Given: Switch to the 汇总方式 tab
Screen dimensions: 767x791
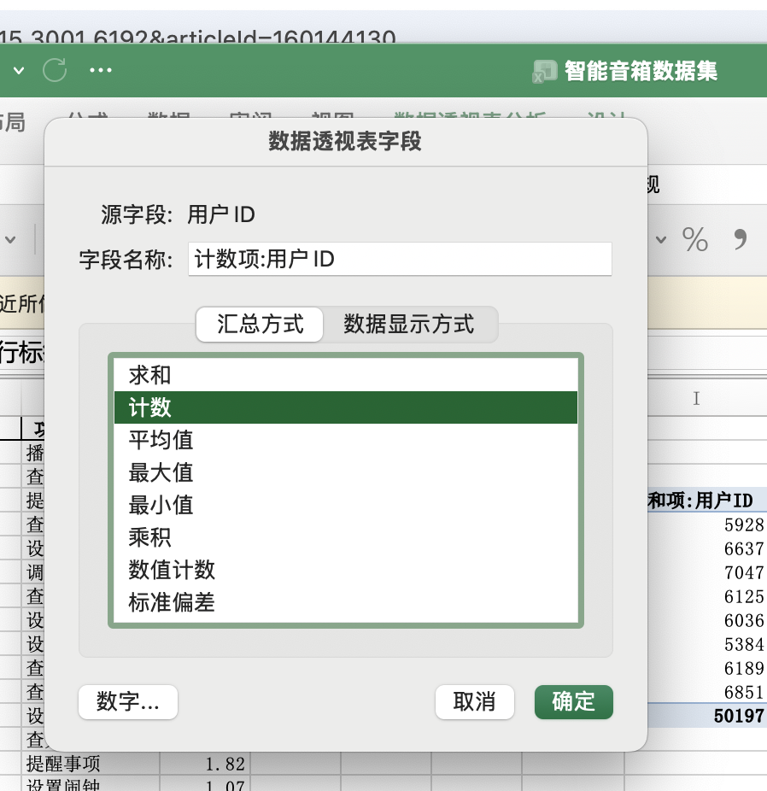Looking at the screenshot, I should pos(260,325).
